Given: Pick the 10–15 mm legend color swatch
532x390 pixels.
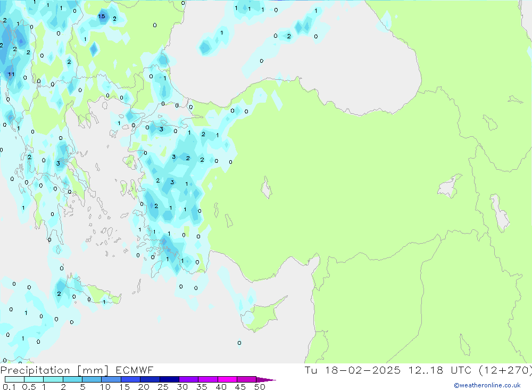Looking at the screenshot, I should tap(111, 379).
